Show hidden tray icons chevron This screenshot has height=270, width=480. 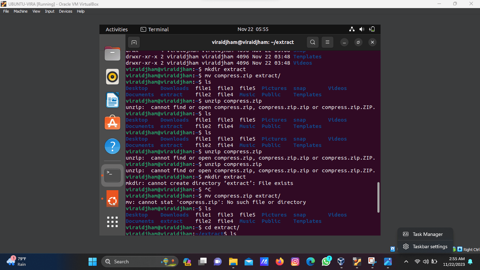406,262
